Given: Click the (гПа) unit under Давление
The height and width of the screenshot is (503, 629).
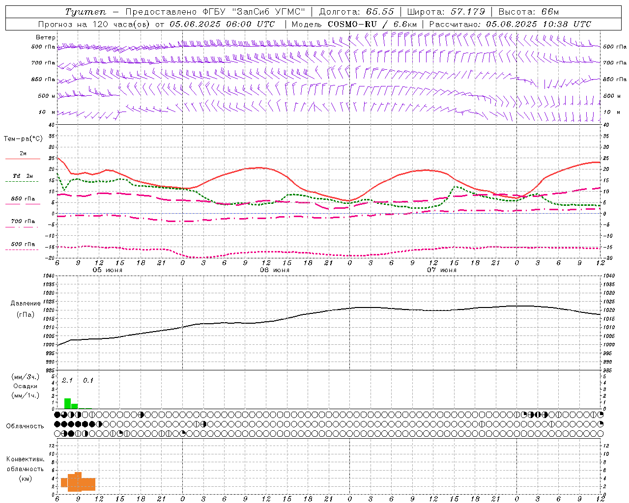Looking at the screenshot, I should 26,314.
